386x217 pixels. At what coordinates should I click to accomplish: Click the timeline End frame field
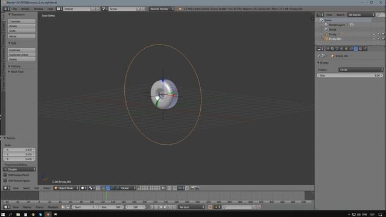click(x=111, y=207)
